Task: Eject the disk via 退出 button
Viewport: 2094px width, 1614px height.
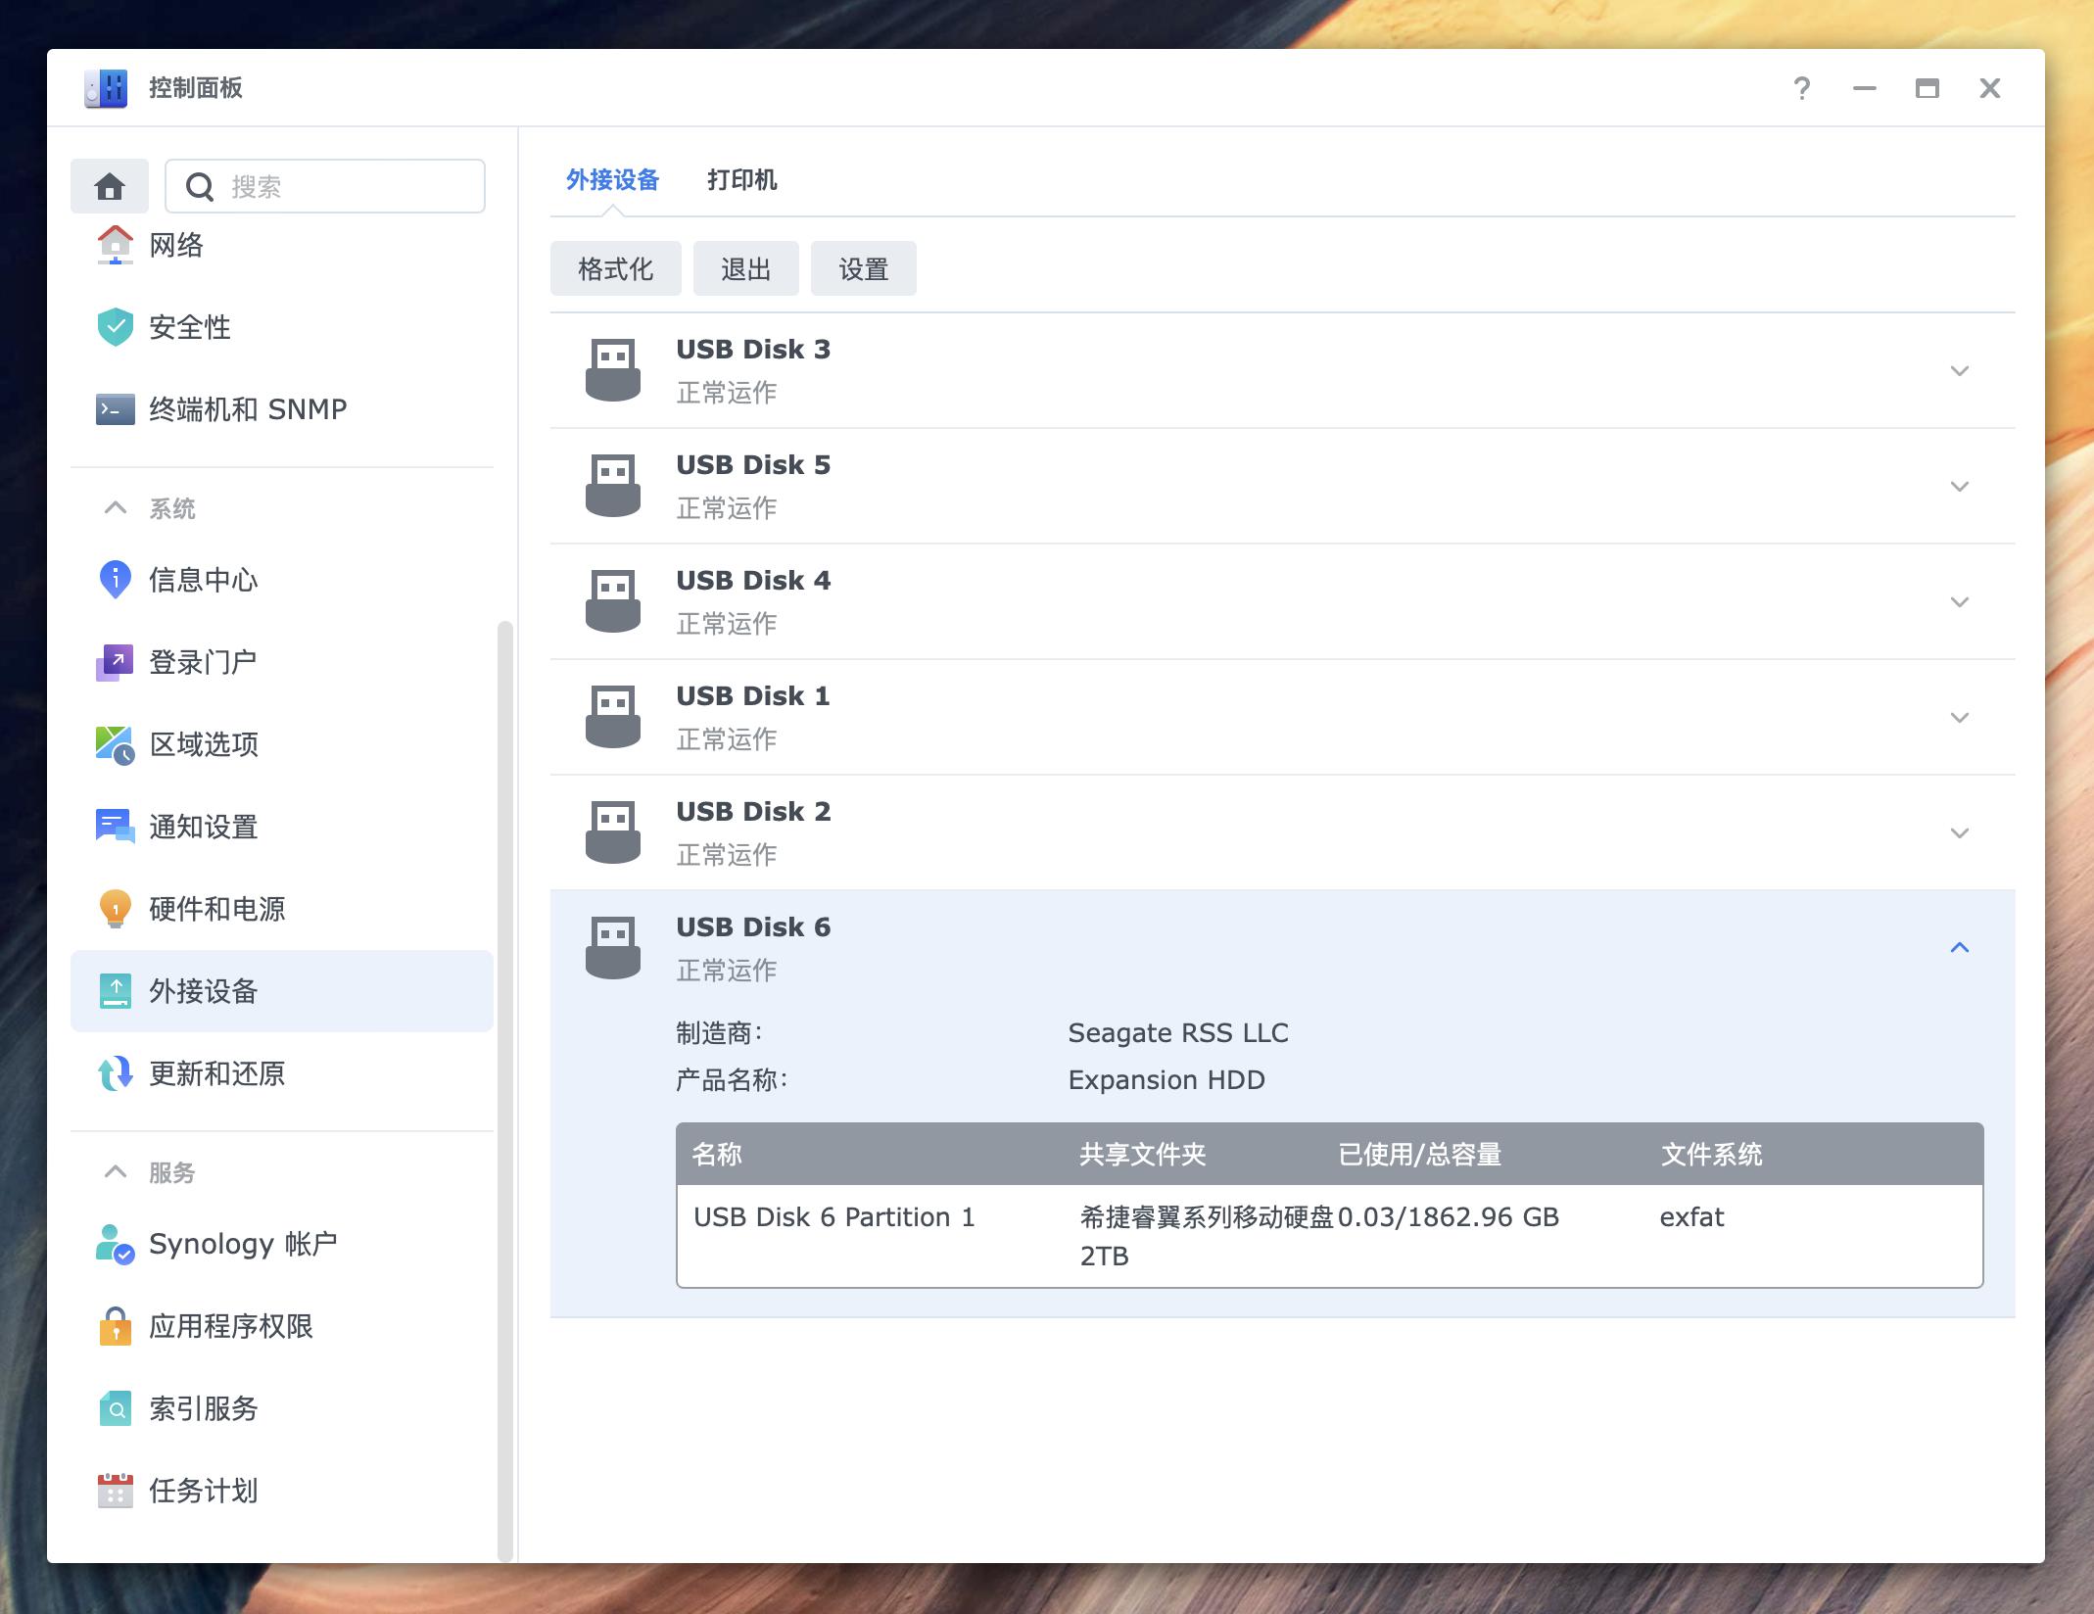Action: tap(745, 268)
